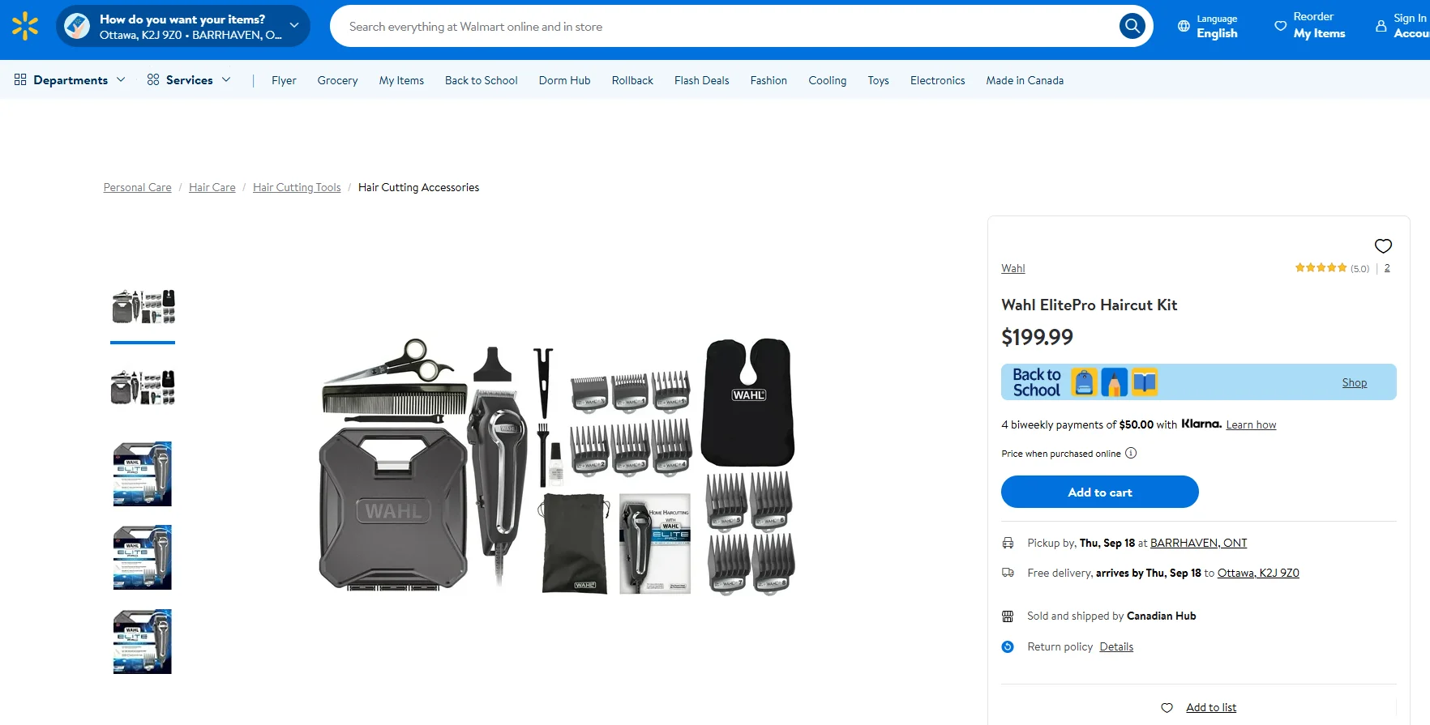Expand the Services dropdown menu
This screenshot has width=1430, height=725.
189,80
